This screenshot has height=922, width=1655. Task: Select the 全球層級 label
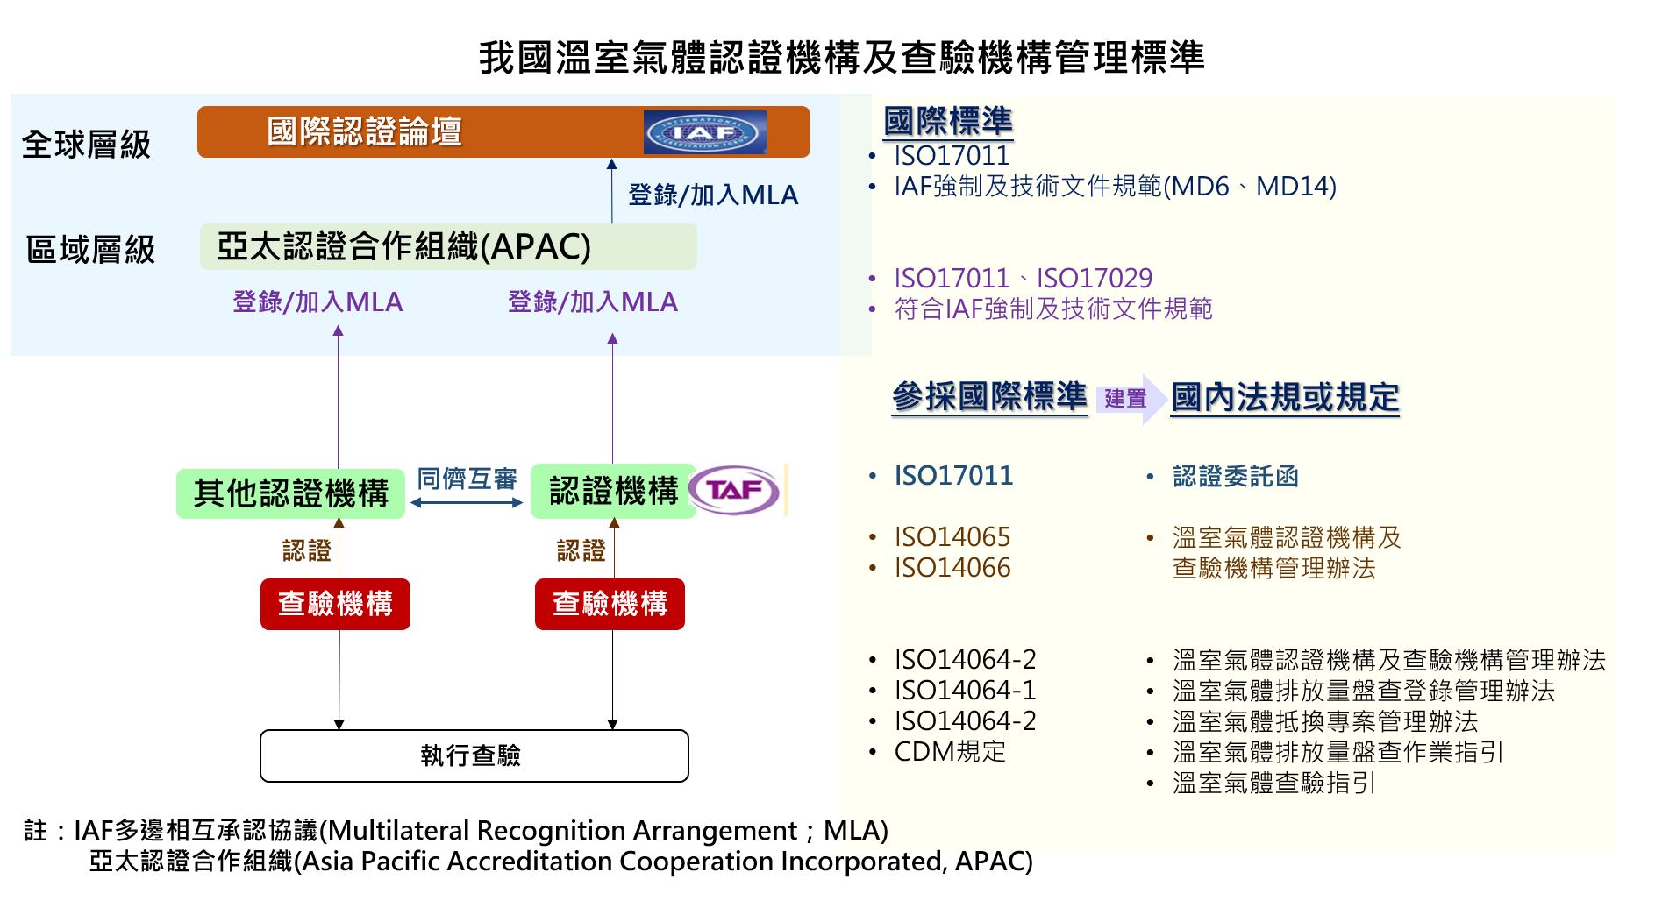coord(86,145)
